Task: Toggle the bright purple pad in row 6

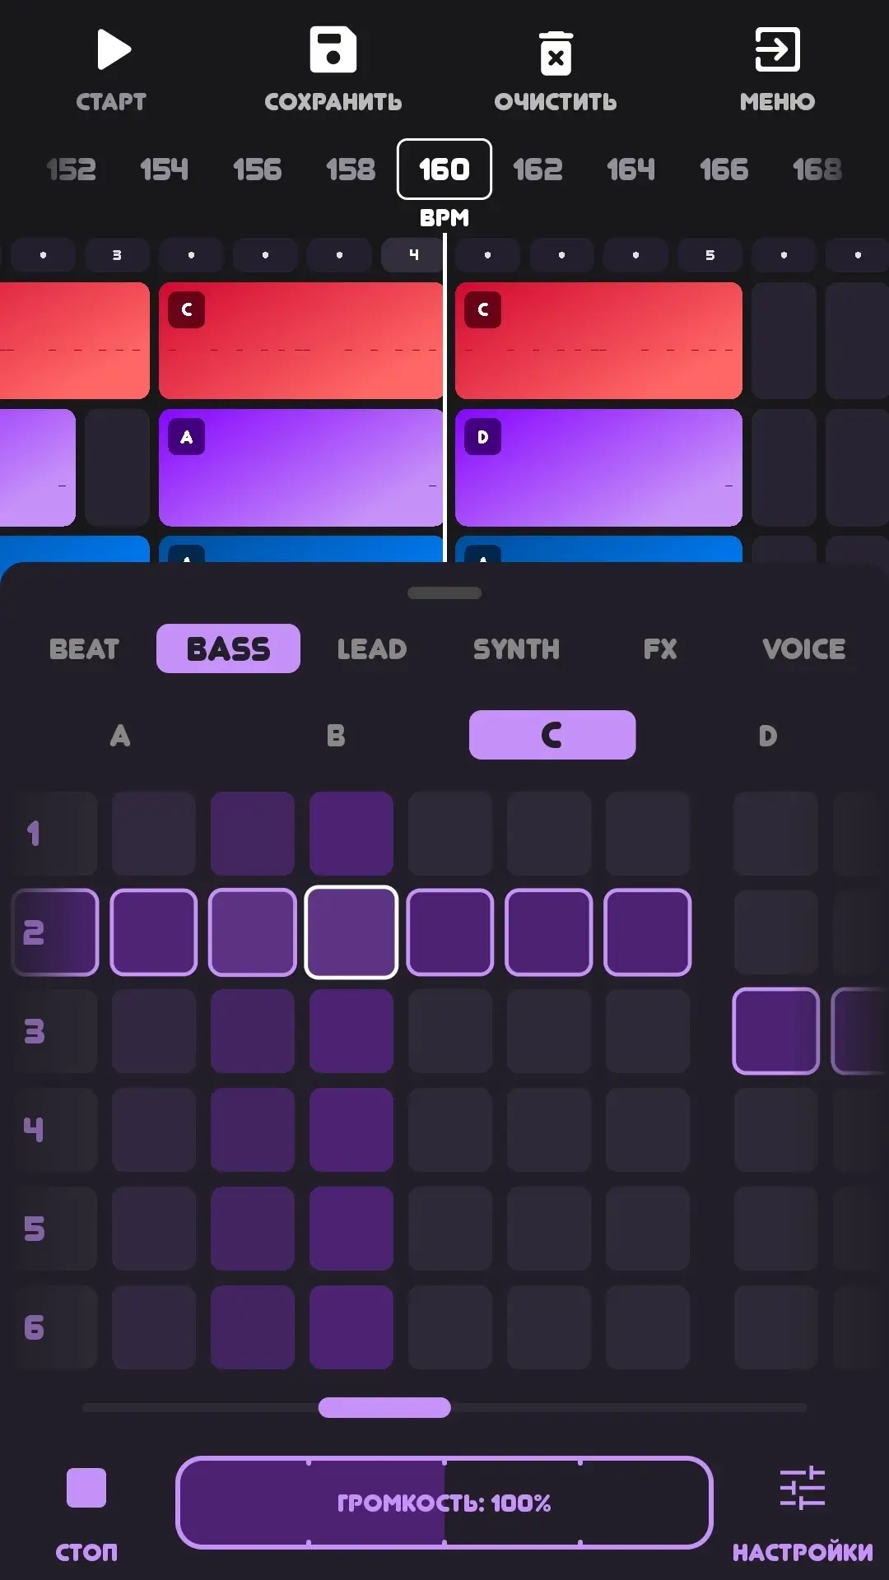Action: click(351, 1327)
